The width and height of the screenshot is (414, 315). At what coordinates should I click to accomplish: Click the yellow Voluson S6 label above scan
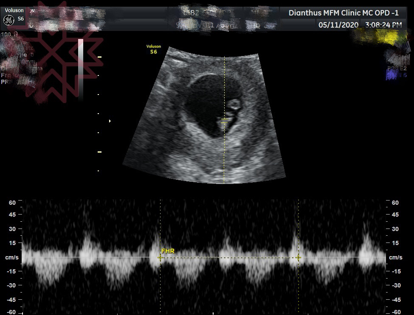coord(153,49)
